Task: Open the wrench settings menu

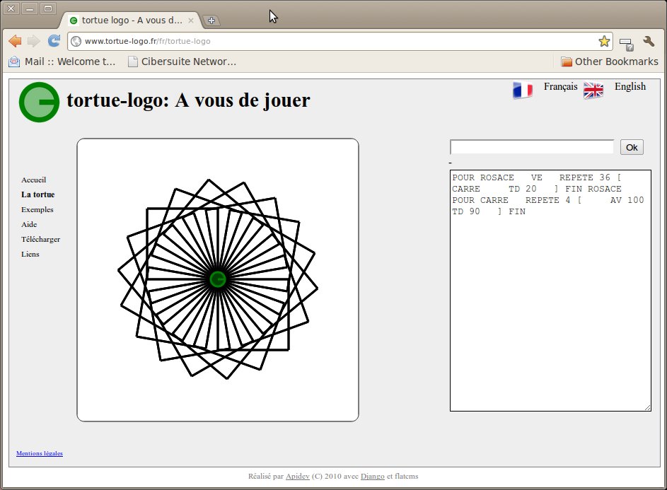Action: point(649,41)
